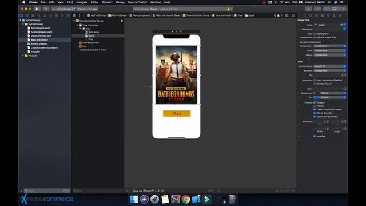
Task: Go back with the jump bar back arrow
Action: [79, 15]
